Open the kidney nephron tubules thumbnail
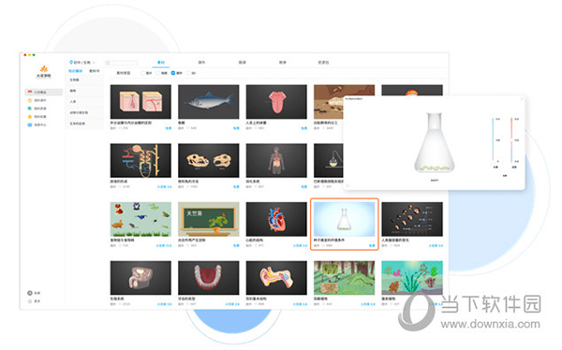 click(x=140, y=160)
